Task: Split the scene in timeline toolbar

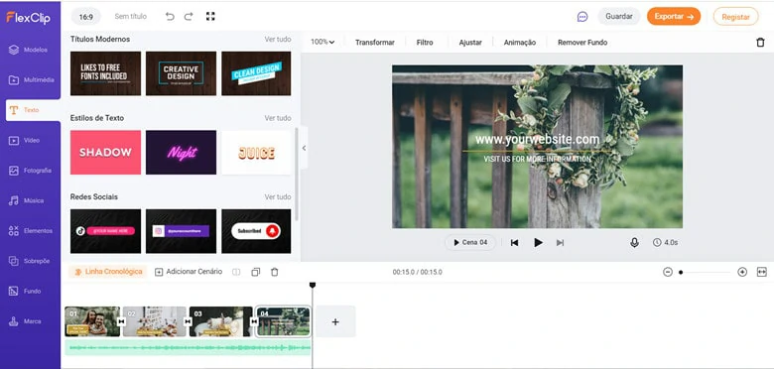Action: point(236,272)
